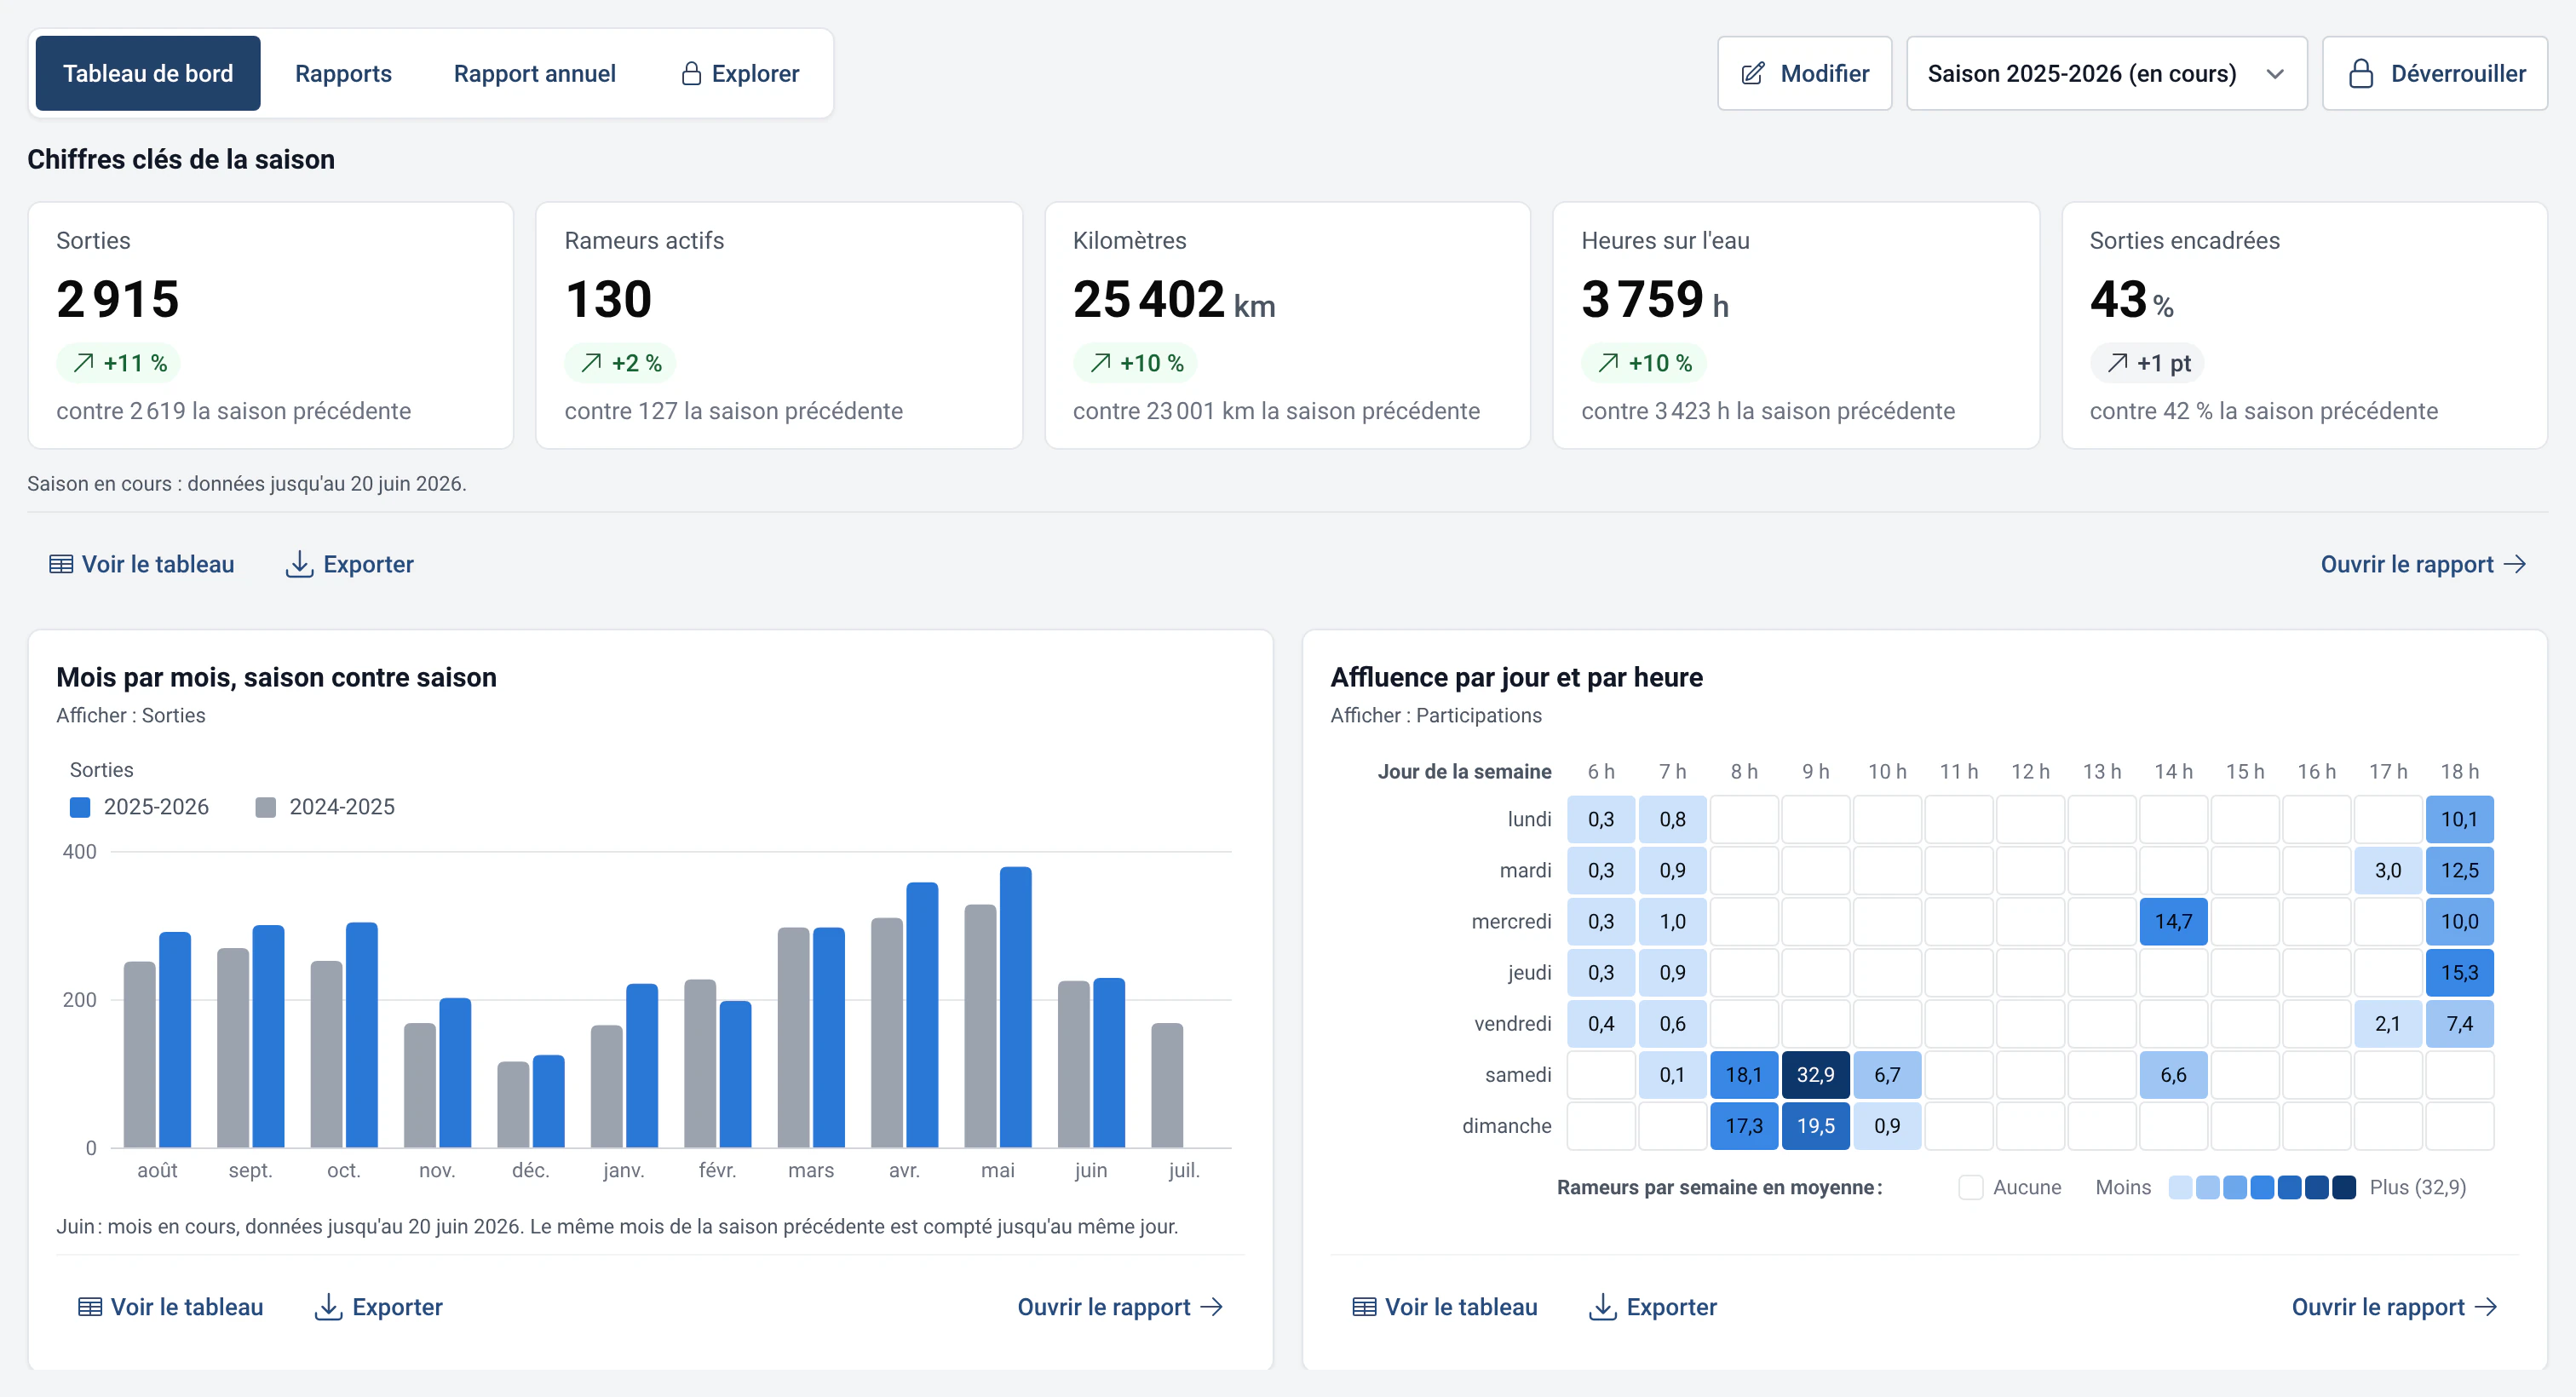Click the jeudi 18 h cell 15,3

tap(2459, 972)
